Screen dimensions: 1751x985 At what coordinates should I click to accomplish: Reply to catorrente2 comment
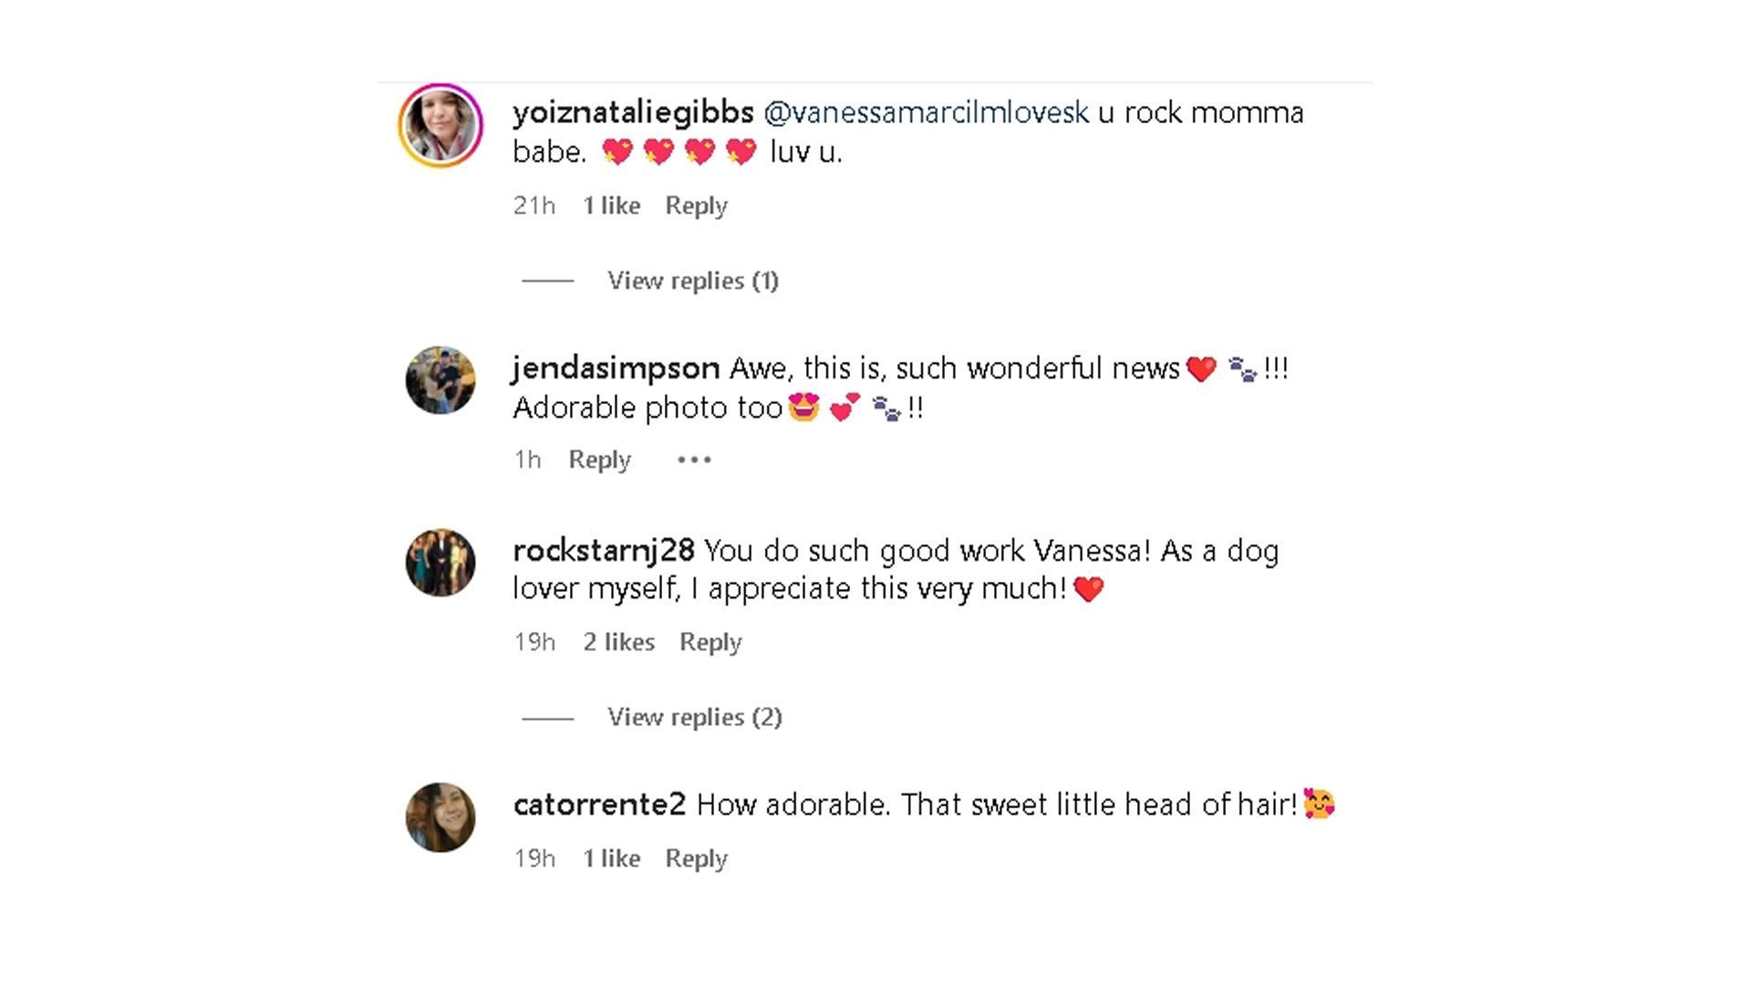tap(696, 859)
